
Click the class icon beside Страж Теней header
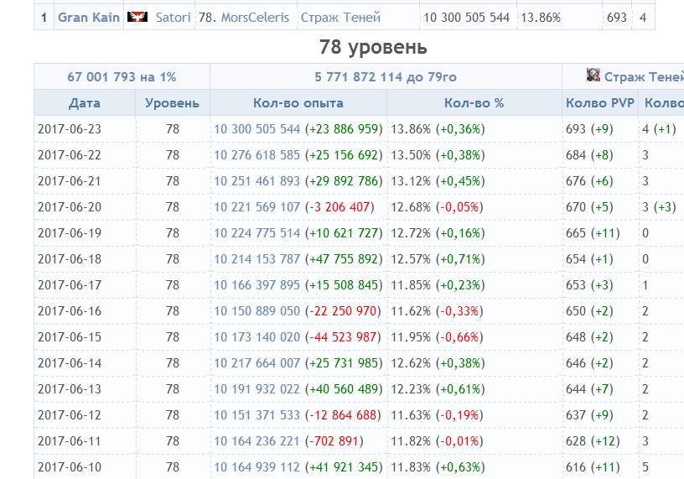[x=593, y=75]
